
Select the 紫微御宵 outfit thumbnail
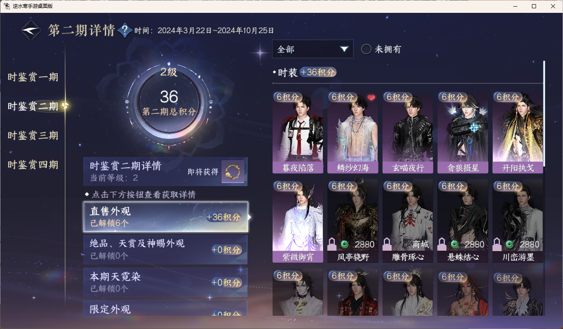[298, 220]
